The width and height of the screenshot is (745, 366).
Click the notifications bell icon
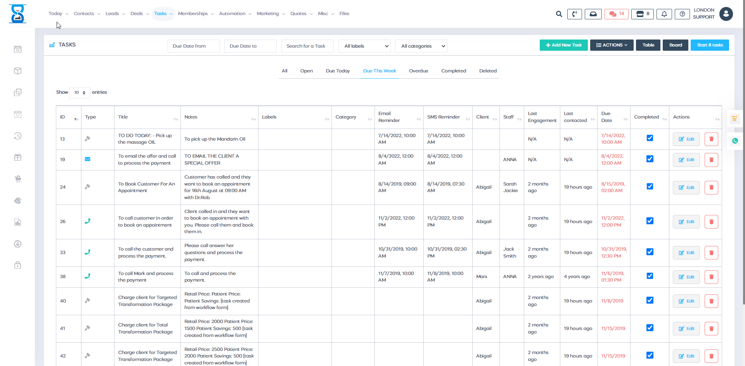(664, 14)
